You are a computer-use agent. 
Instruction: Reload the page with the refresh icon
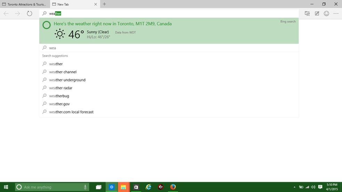[x=30, y=14]
